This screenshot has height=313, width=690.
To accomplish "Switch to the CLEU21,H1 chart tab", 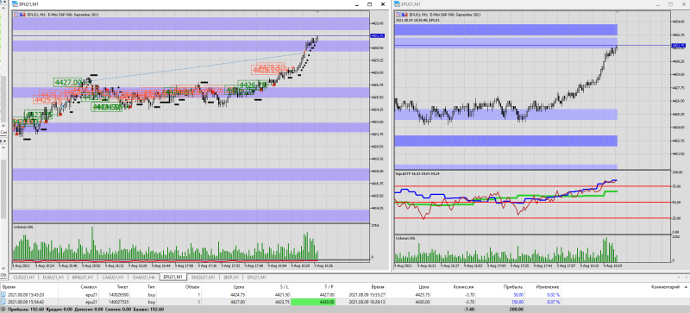I will point(23,278).
